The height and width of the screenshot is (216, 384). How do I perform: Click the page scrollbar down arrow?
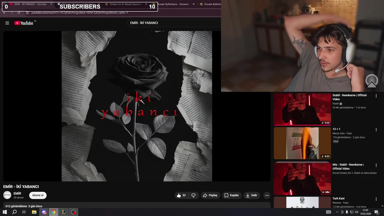[382, 206]
